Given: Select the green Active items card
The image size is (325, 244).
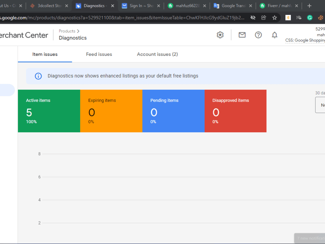Looking at the screenshot, I should pos(49,111).
